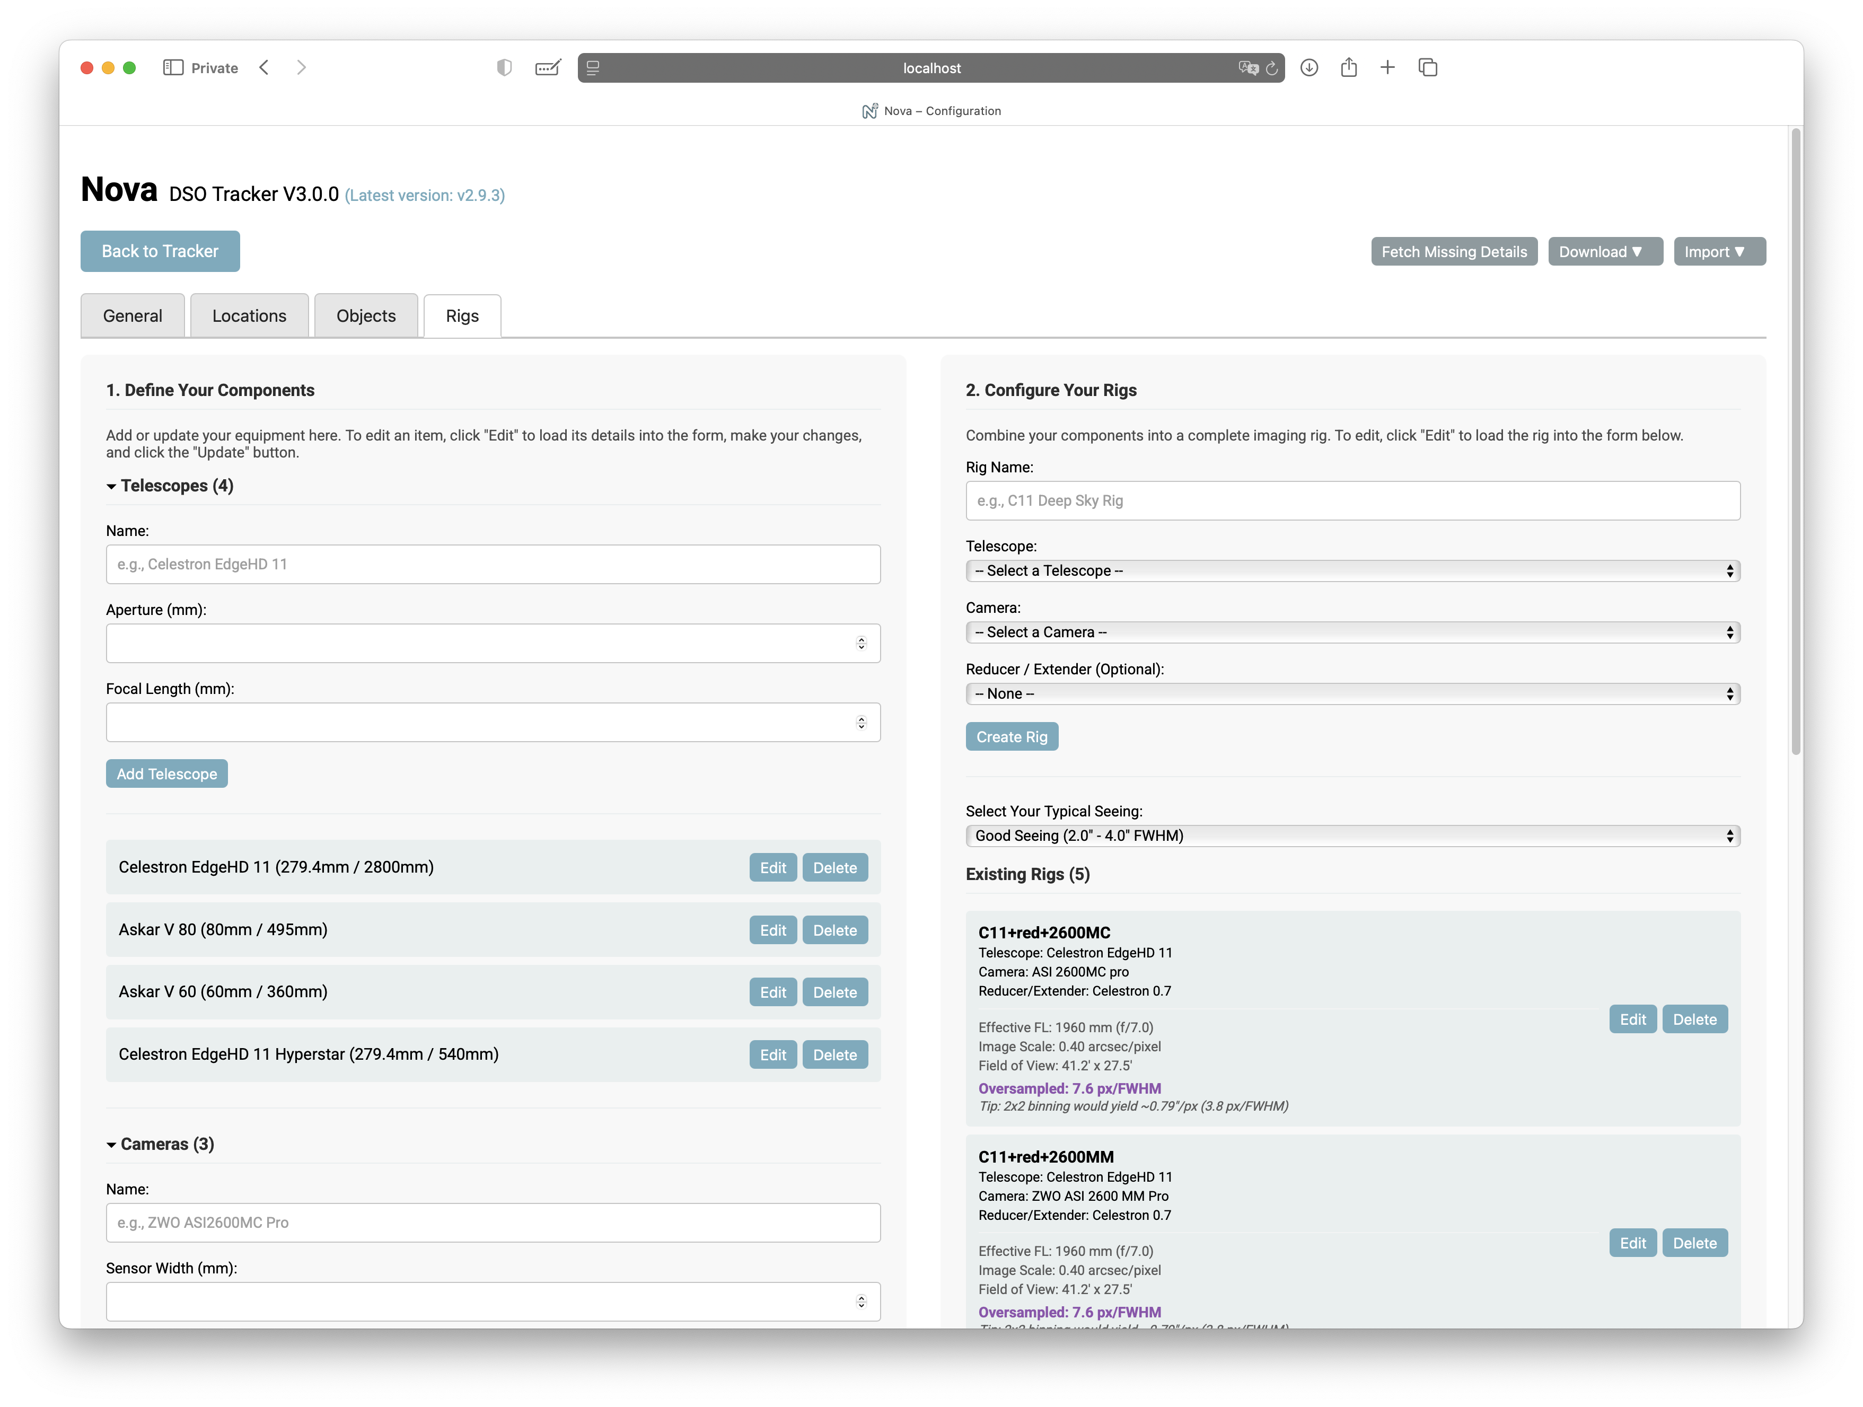Screen dimensions: 1863x1407
Task: Click the share icon in the Safari toolbar
Action: tap(1348, 67)
